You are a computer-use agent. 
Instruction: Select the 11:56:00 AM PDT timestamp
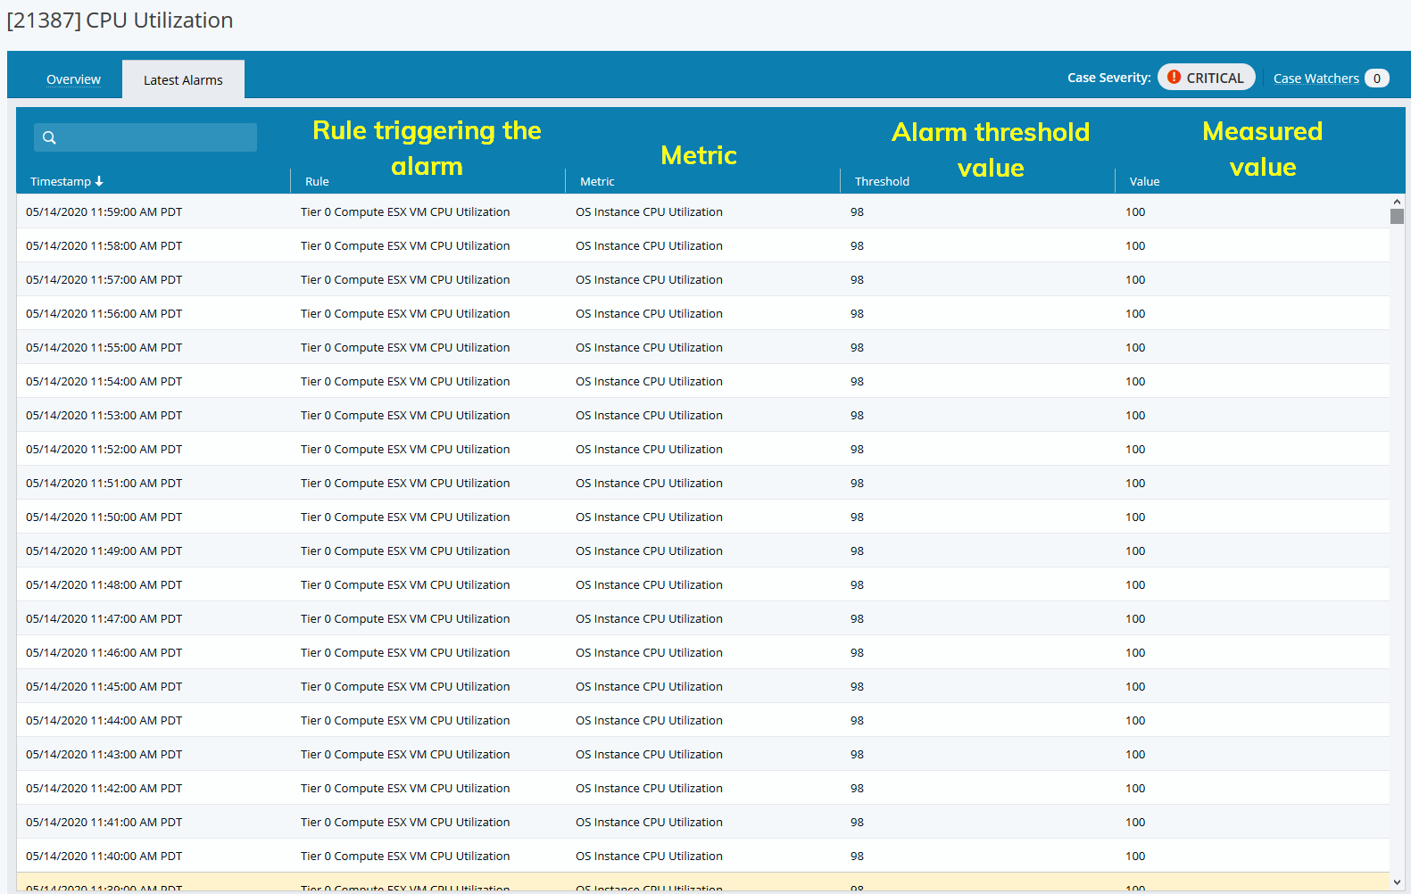(x=104, y=314)
